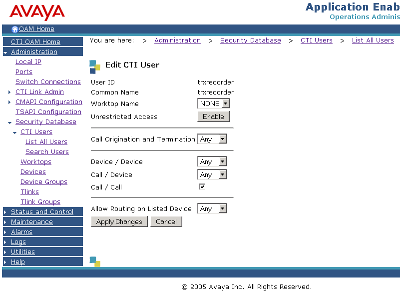Go to Local IP page
This screenshot has height=300, width=400.
coord(28,62)
